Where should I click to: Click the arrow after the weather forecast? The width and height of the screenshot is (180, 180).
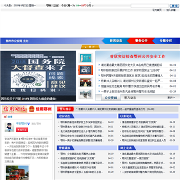click(92, 5)
